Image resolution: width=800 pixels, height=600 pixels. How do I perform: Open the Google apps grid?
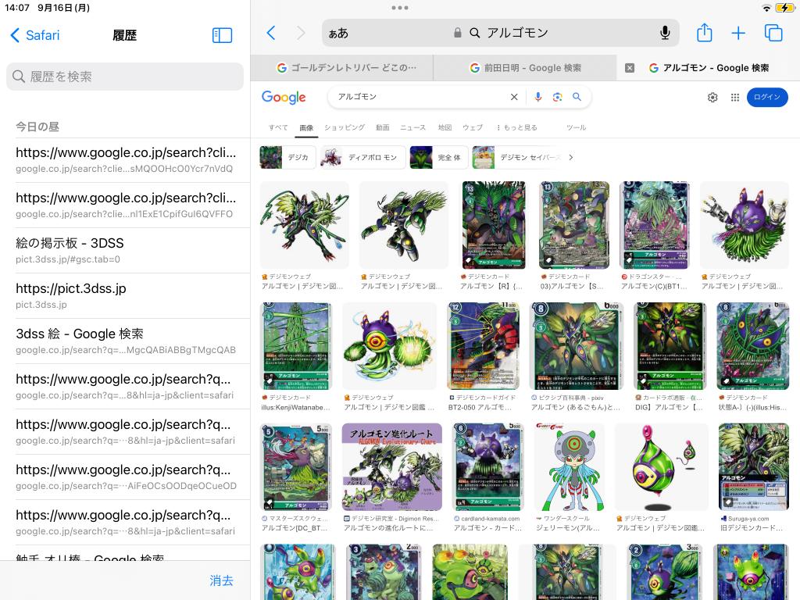(x=734, y=97)
